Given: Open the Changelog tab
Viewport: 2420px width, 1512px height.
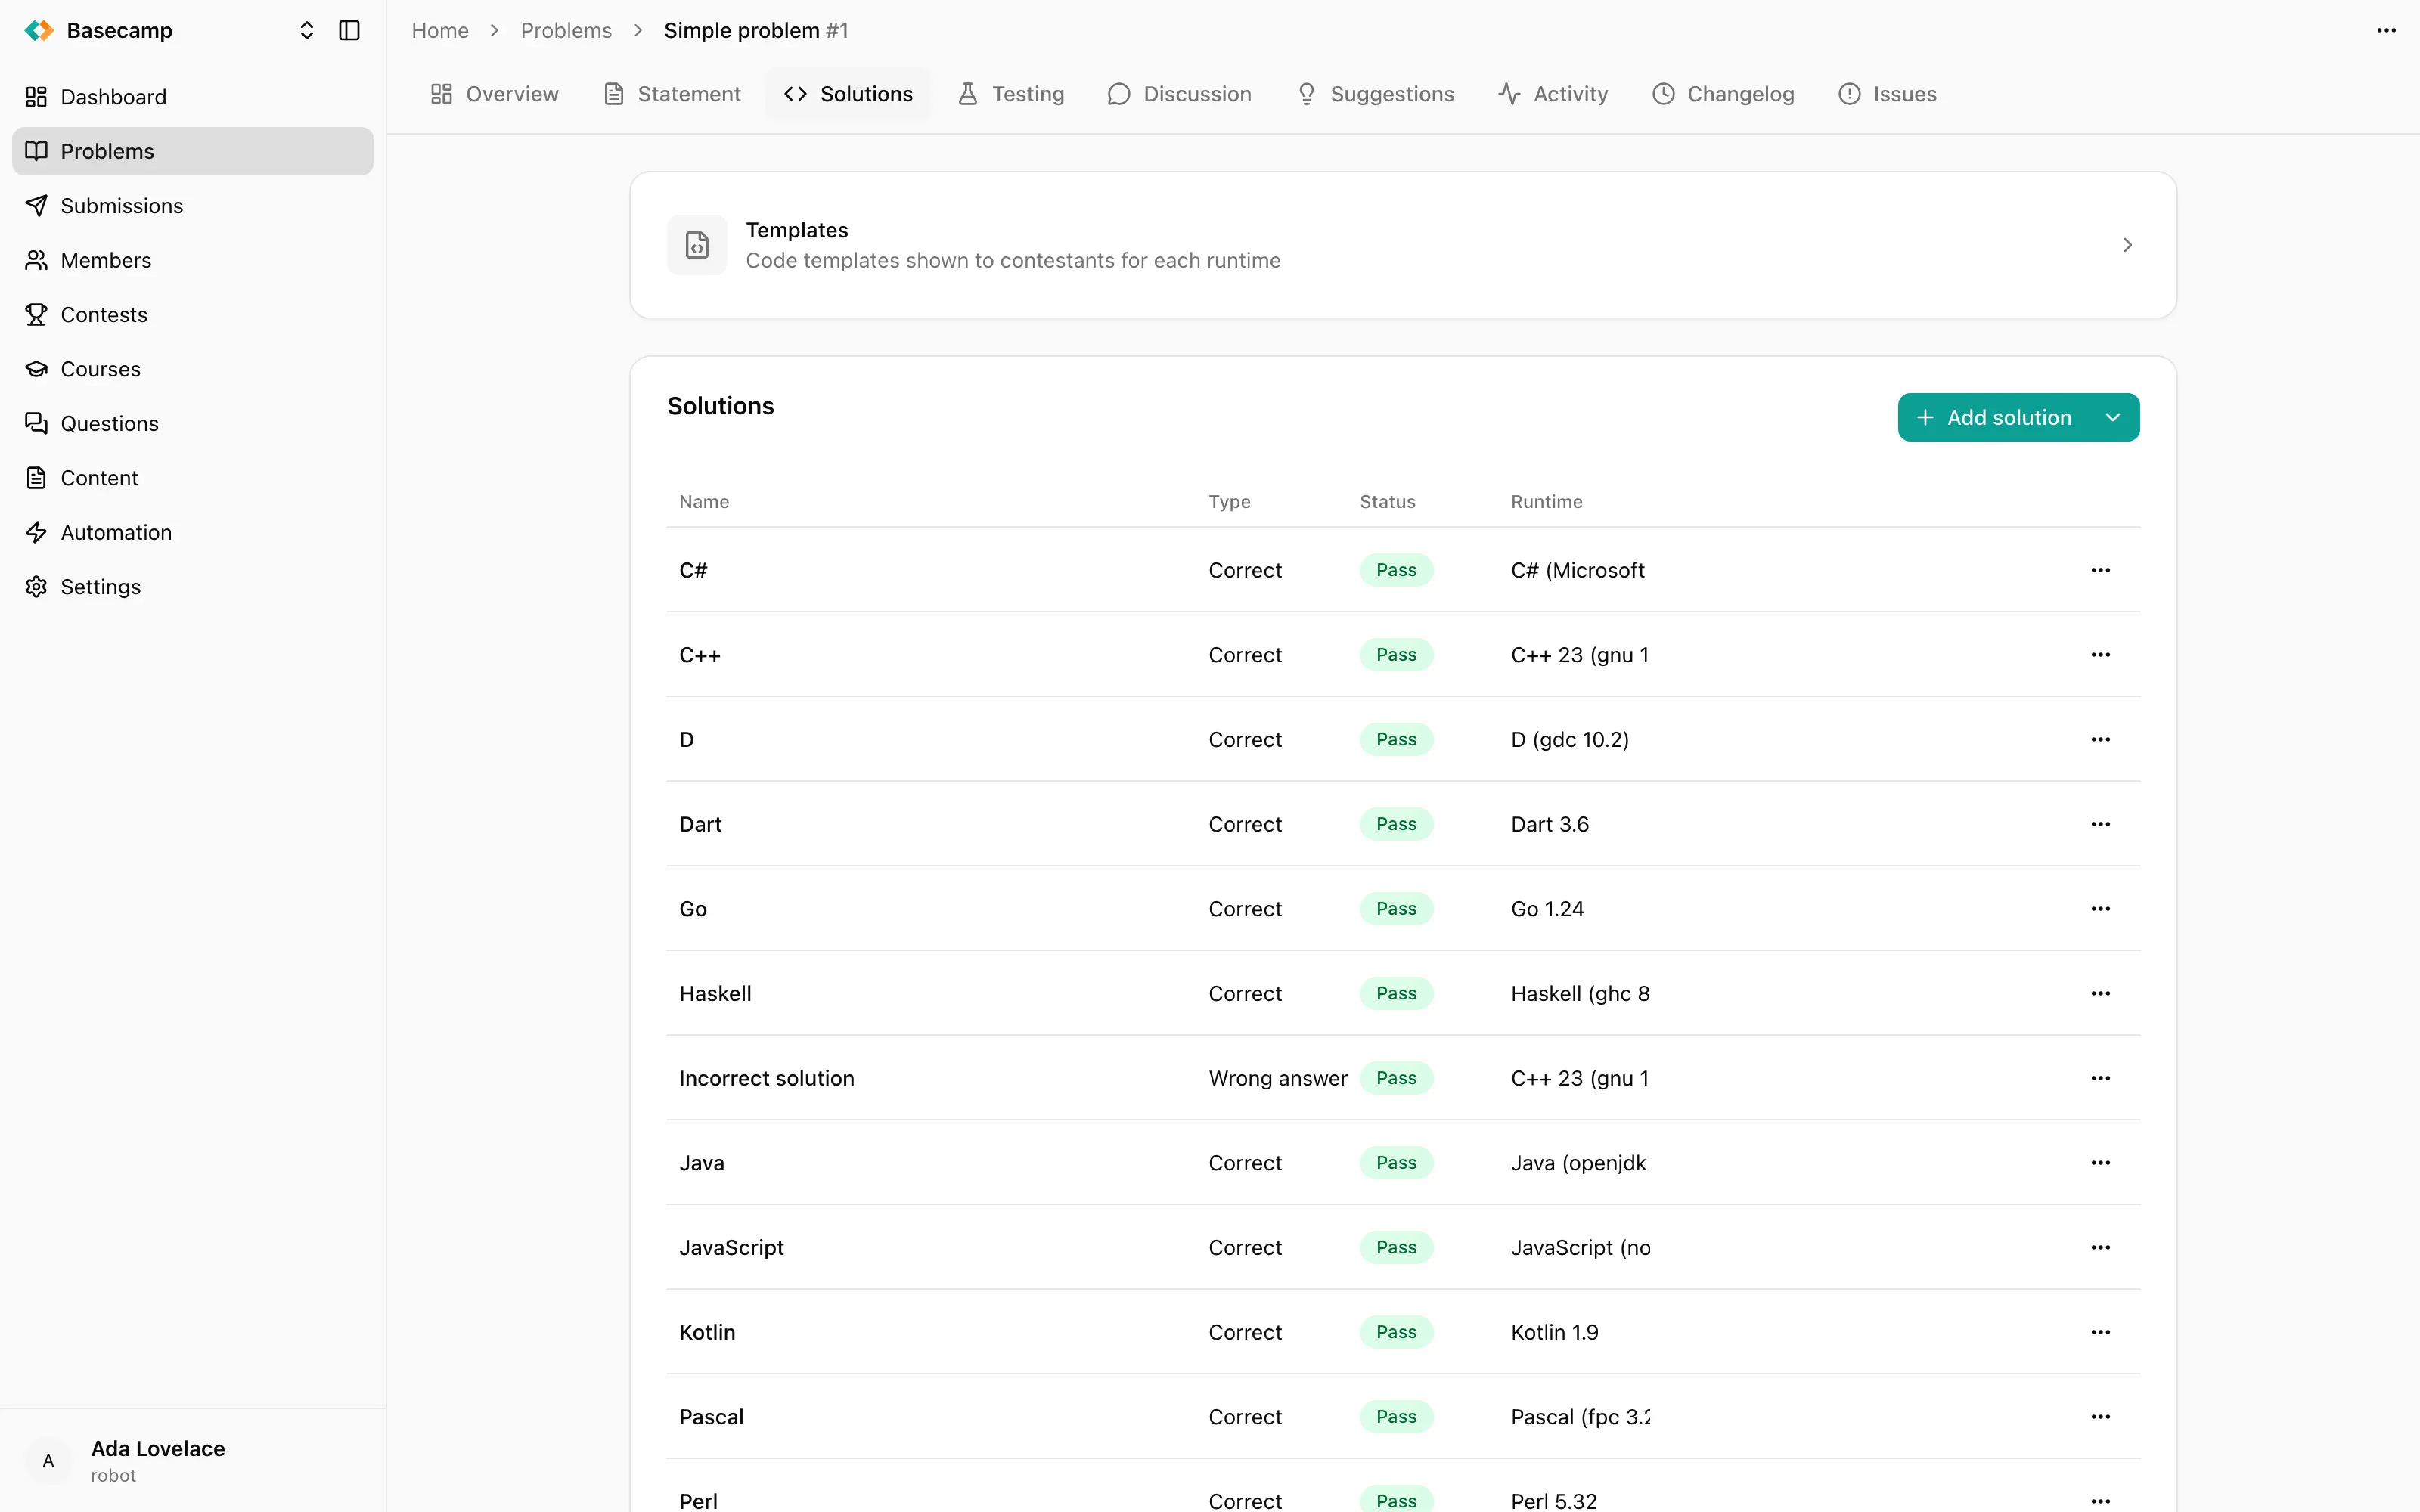Looking at the screenshot, I should click(1723, 94).
